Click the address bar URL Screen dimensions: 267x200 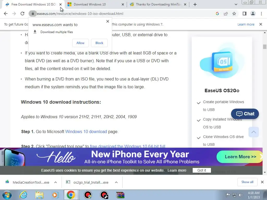(x=80, y=14)
